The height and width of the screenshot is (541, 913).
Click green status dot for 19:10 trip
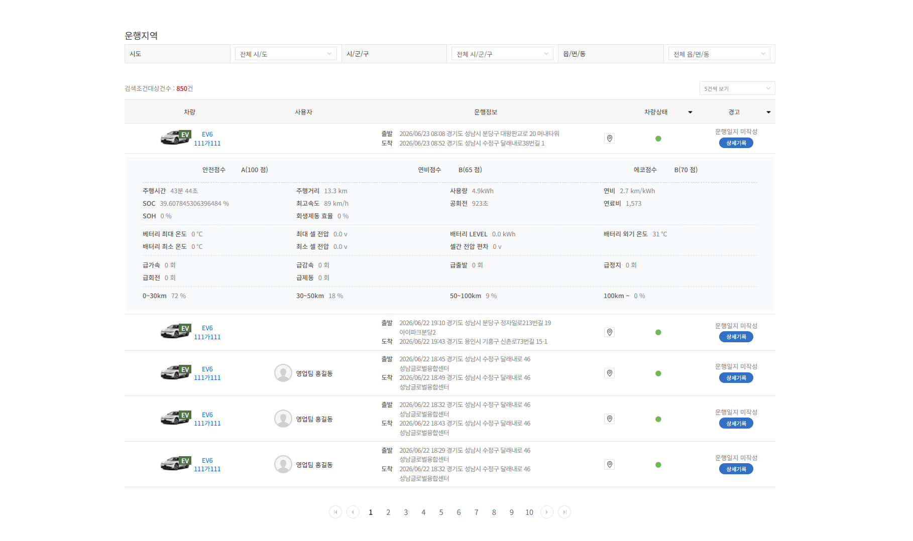click(x=658, y=332)
